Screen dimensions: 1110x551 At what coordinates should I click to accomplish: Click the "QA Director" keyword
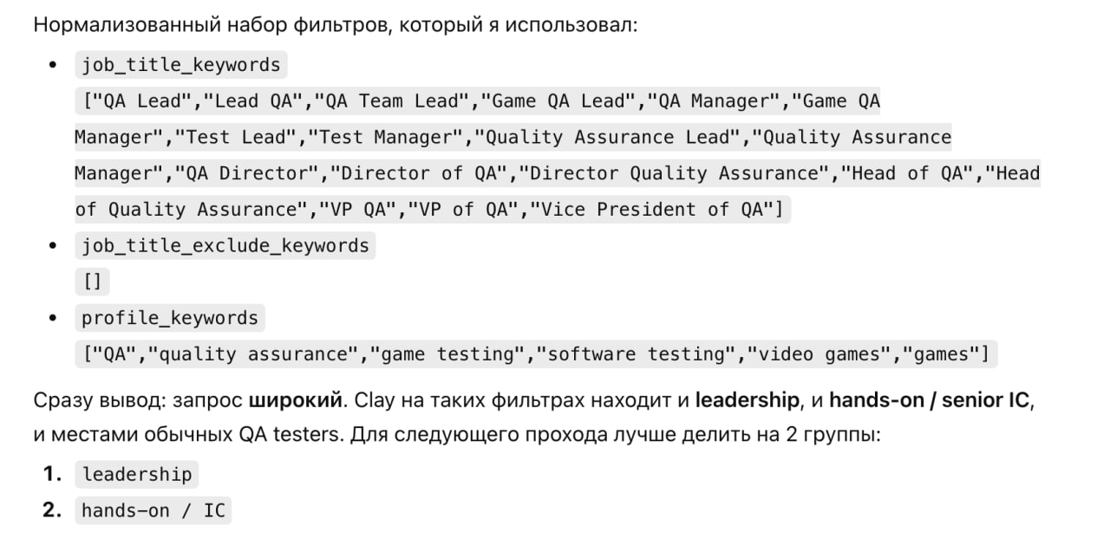(247, 173)
